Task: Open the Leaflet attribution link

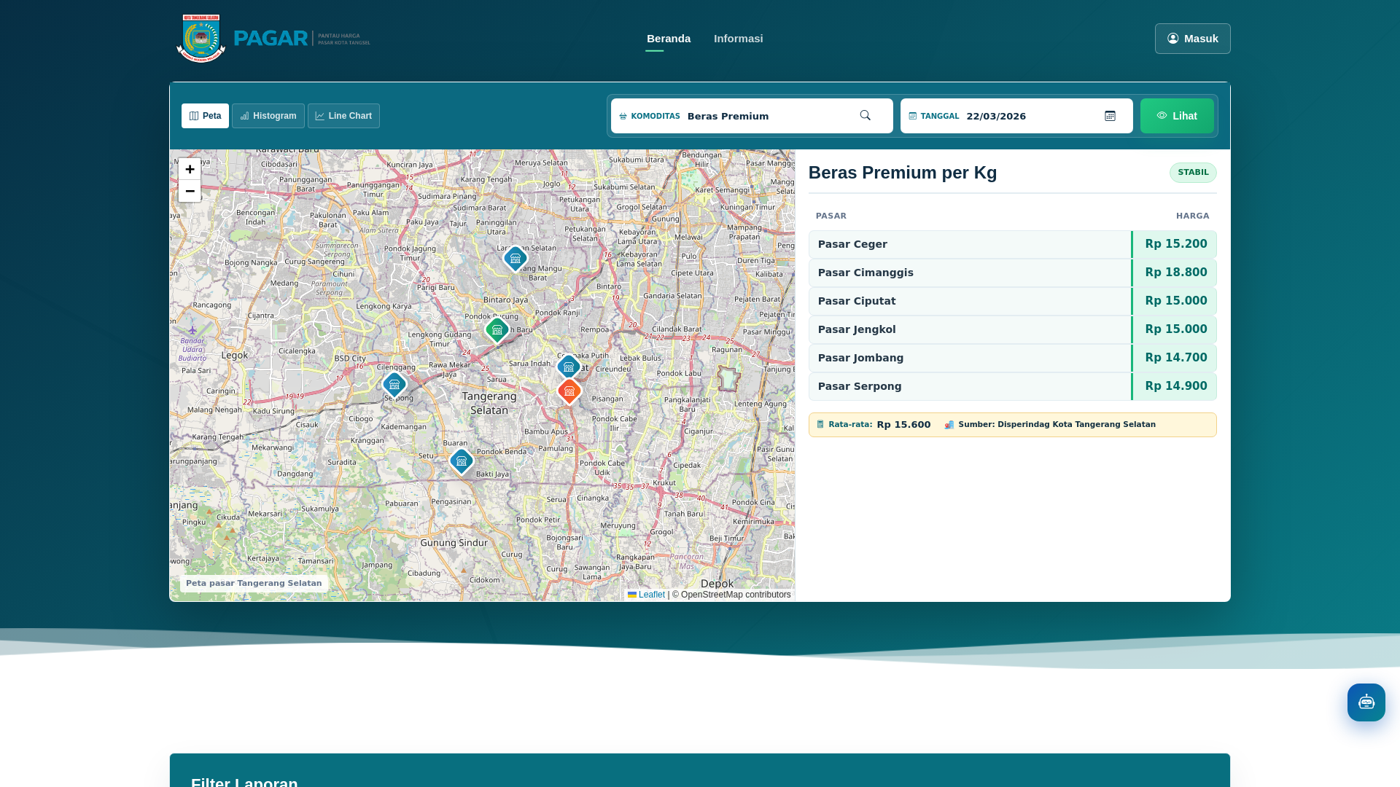Action: click(646, 595)
